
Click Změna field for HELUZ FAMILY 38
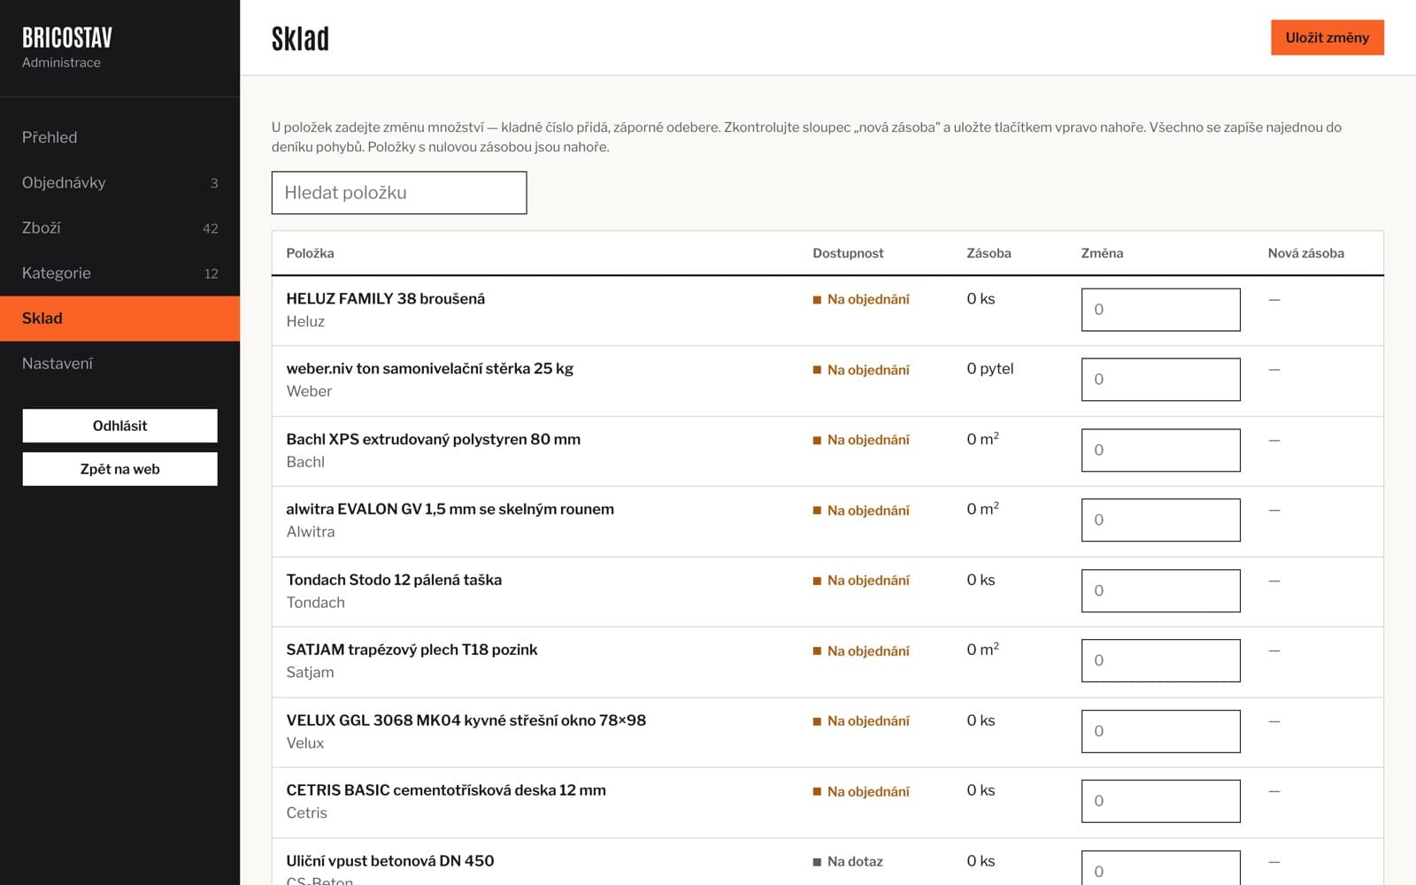[x=1160, y=310]
